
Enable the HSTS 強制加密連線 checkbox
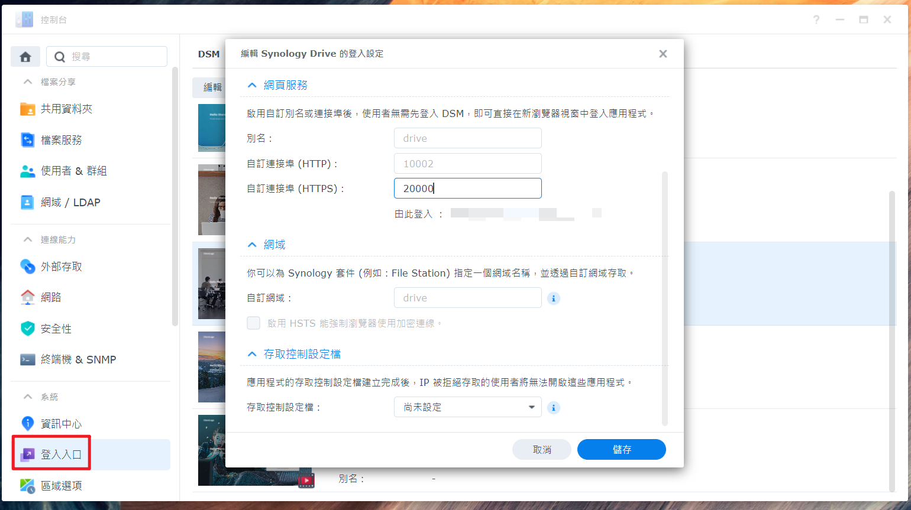coord(254,323)
